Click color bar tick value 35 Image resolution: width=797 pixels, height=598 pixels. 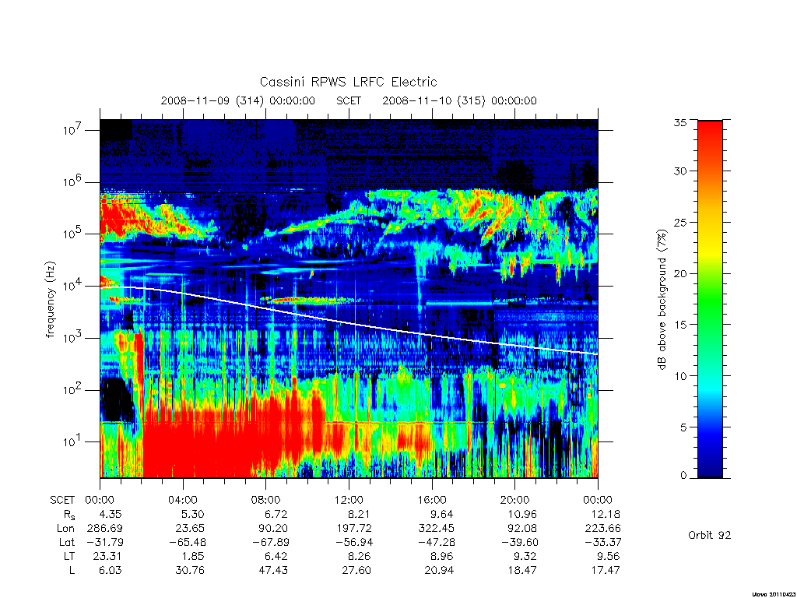tap(680, 122)
